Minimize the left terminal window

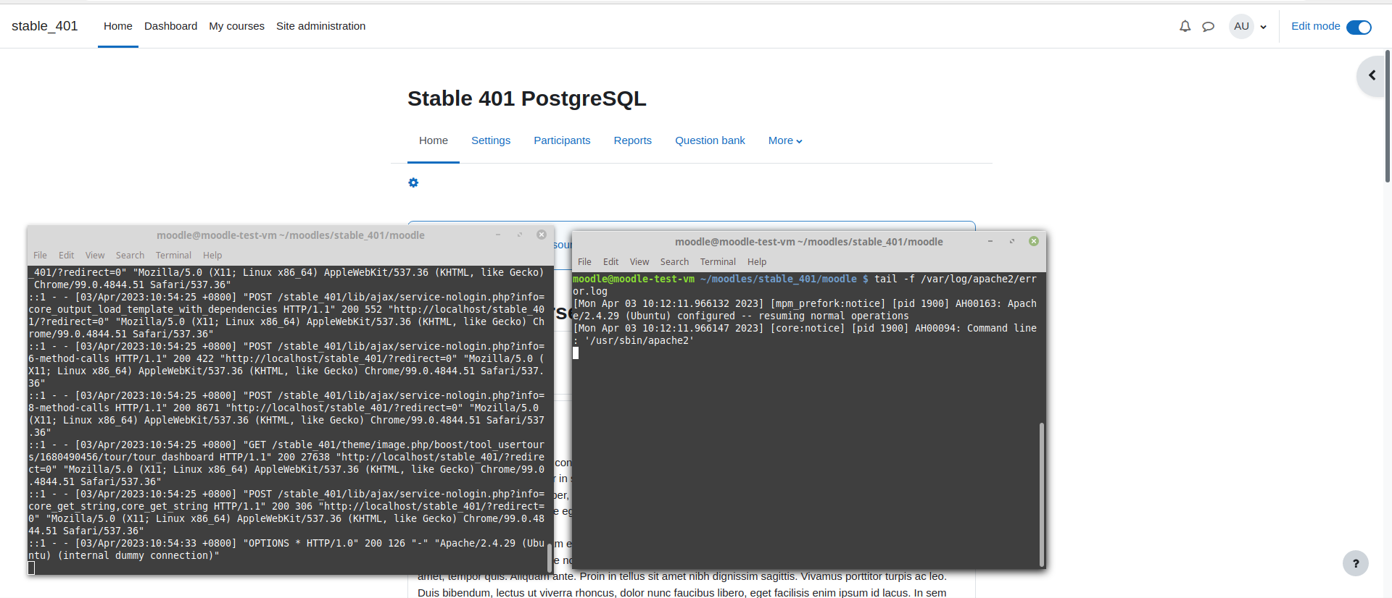498,235
